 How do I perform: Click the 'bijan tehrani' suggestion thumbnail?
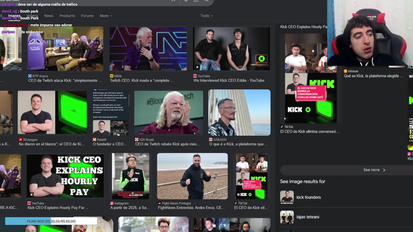pyautogui.click(x=287, y=217)
